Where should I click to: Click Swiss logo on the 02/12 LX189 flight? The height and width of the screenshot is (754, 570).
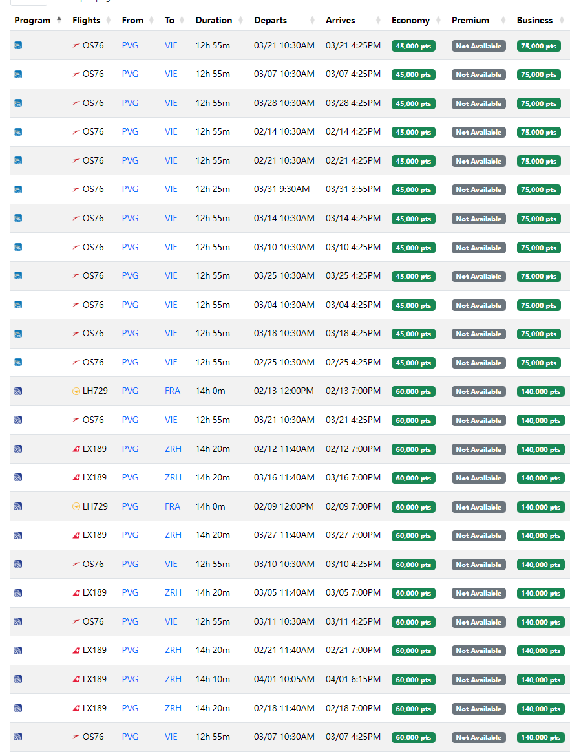tap(76, 449)
